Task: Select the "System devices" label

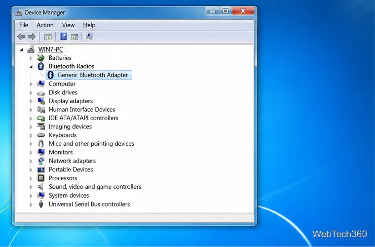Action: [x=69, y=195]
